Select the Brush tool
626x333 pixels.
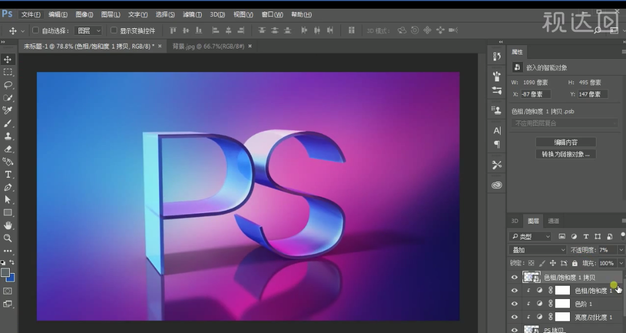(8, 124)
